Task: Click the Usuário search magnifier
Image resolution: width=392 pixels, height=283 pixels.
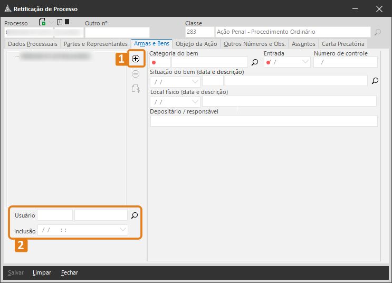Action: (135, 215)
